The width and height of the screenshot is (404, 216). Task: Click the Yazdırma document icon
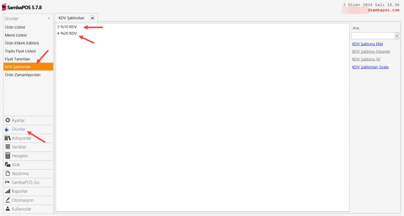pyautogui.click(x=8, y=174)
